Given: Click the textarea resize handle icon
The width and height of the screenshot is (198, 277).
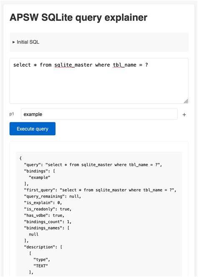Looking at the screenshot, I should 186,101.
